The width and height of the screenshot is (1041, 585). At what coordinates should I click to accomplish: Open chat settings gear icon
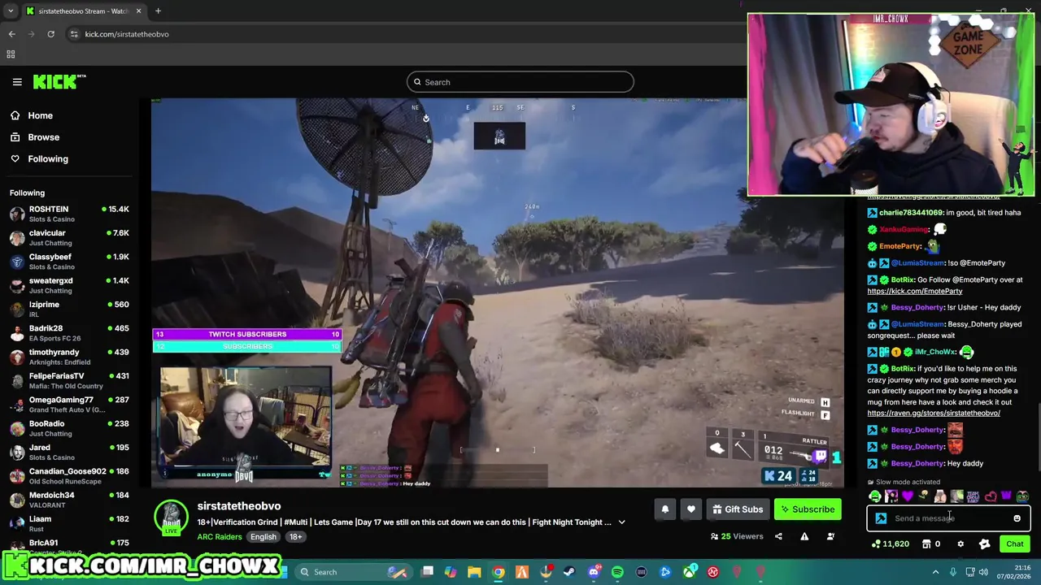(960, 544)
